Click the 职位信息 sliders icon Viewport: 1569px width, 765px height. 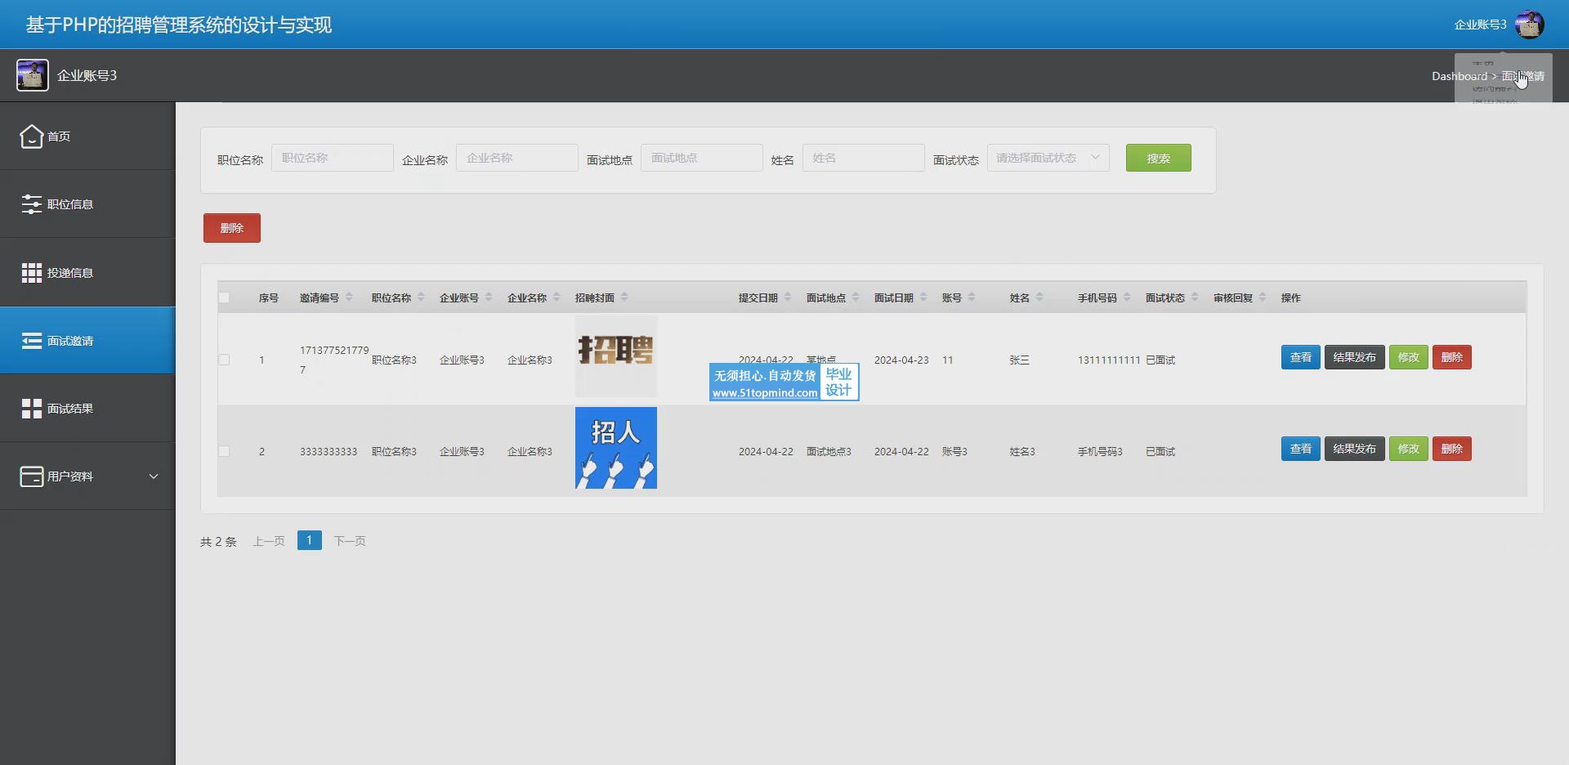pos(31,204)
